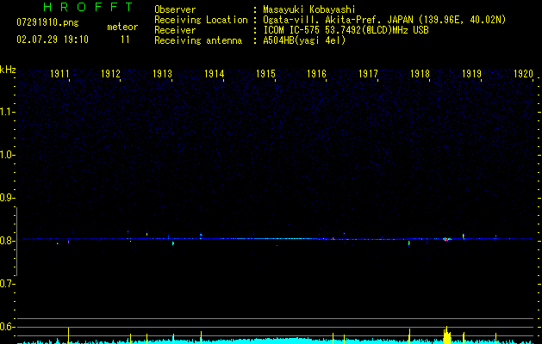The height and width of the screenshot is (344, 542).
Task: Click the 1.0 kHz axis label
Action: (7, 155)
